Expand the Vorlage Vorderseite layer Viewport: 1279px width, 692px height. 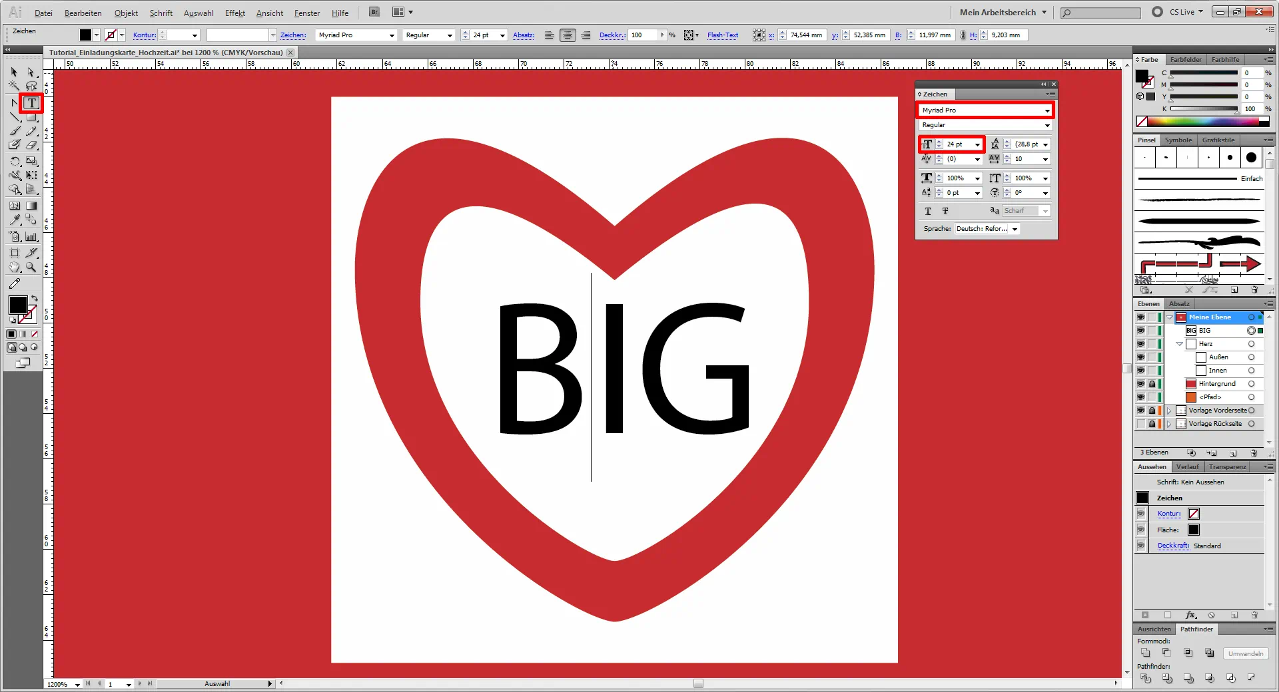coord(1169,411)
